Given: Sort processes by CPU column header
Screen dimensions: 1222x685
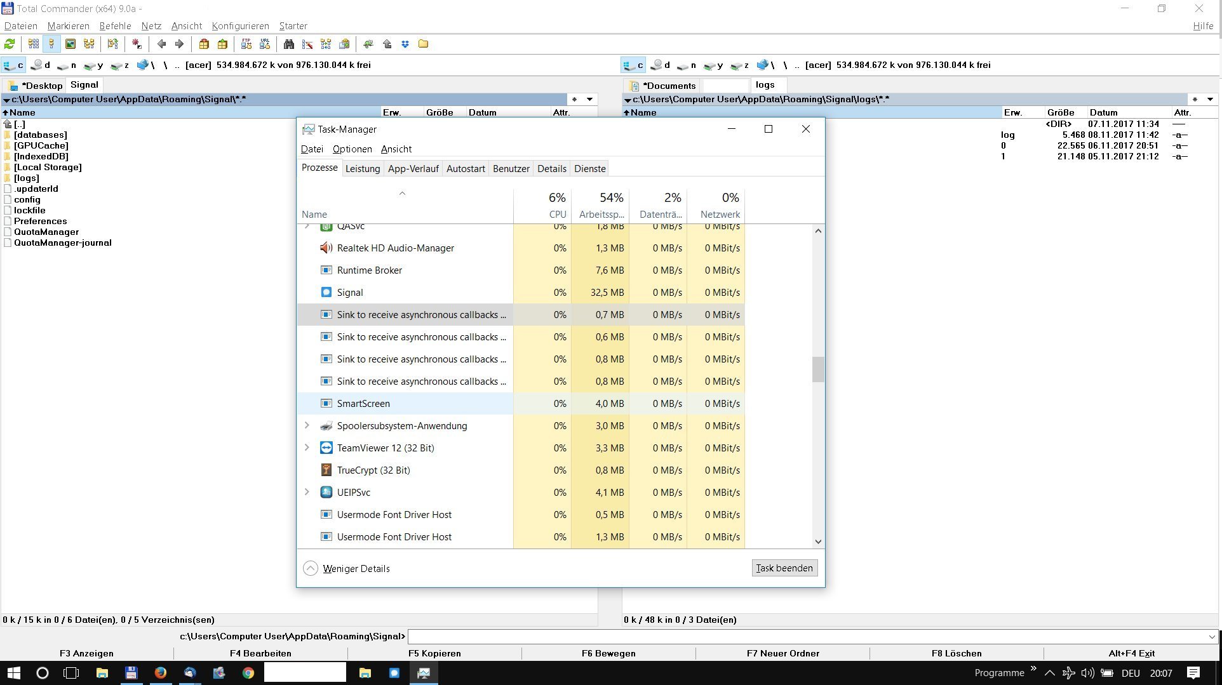Looking at the screenshot, I should (x=542, y=205).
